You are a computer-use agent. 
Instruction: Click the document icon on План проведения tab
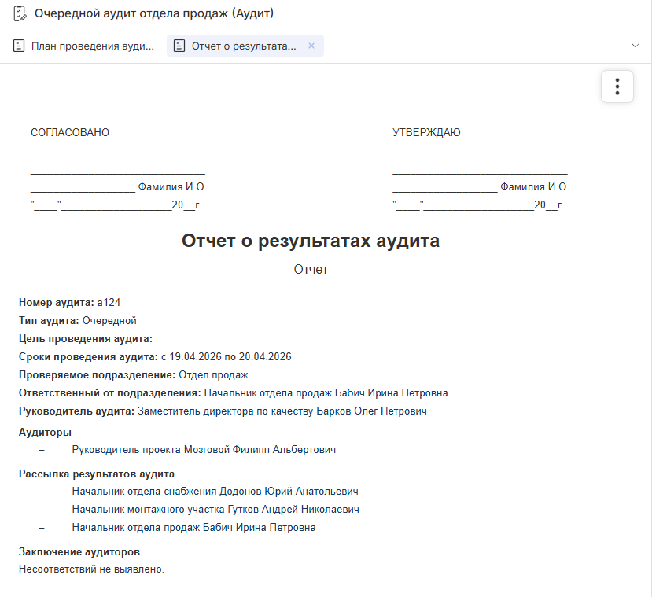[x=19, y=46]
